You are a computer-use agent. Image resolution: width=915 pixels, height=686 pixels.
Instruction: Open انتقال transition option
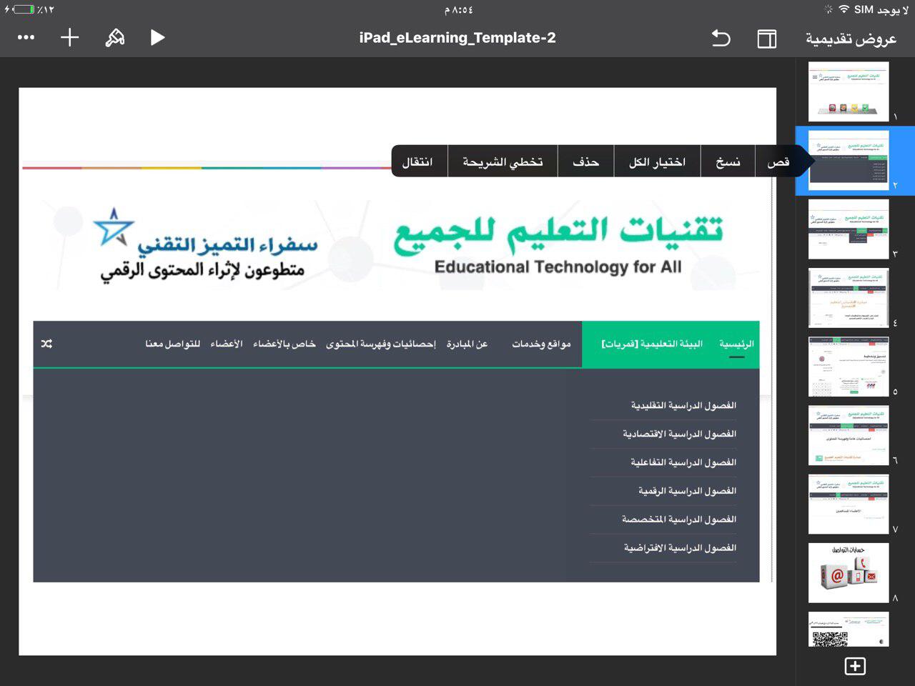[x=417, y=161]
